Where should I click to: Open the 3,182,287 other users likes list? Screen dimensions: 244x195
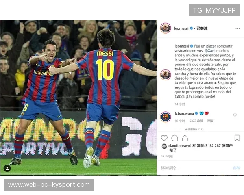[215, 146]
